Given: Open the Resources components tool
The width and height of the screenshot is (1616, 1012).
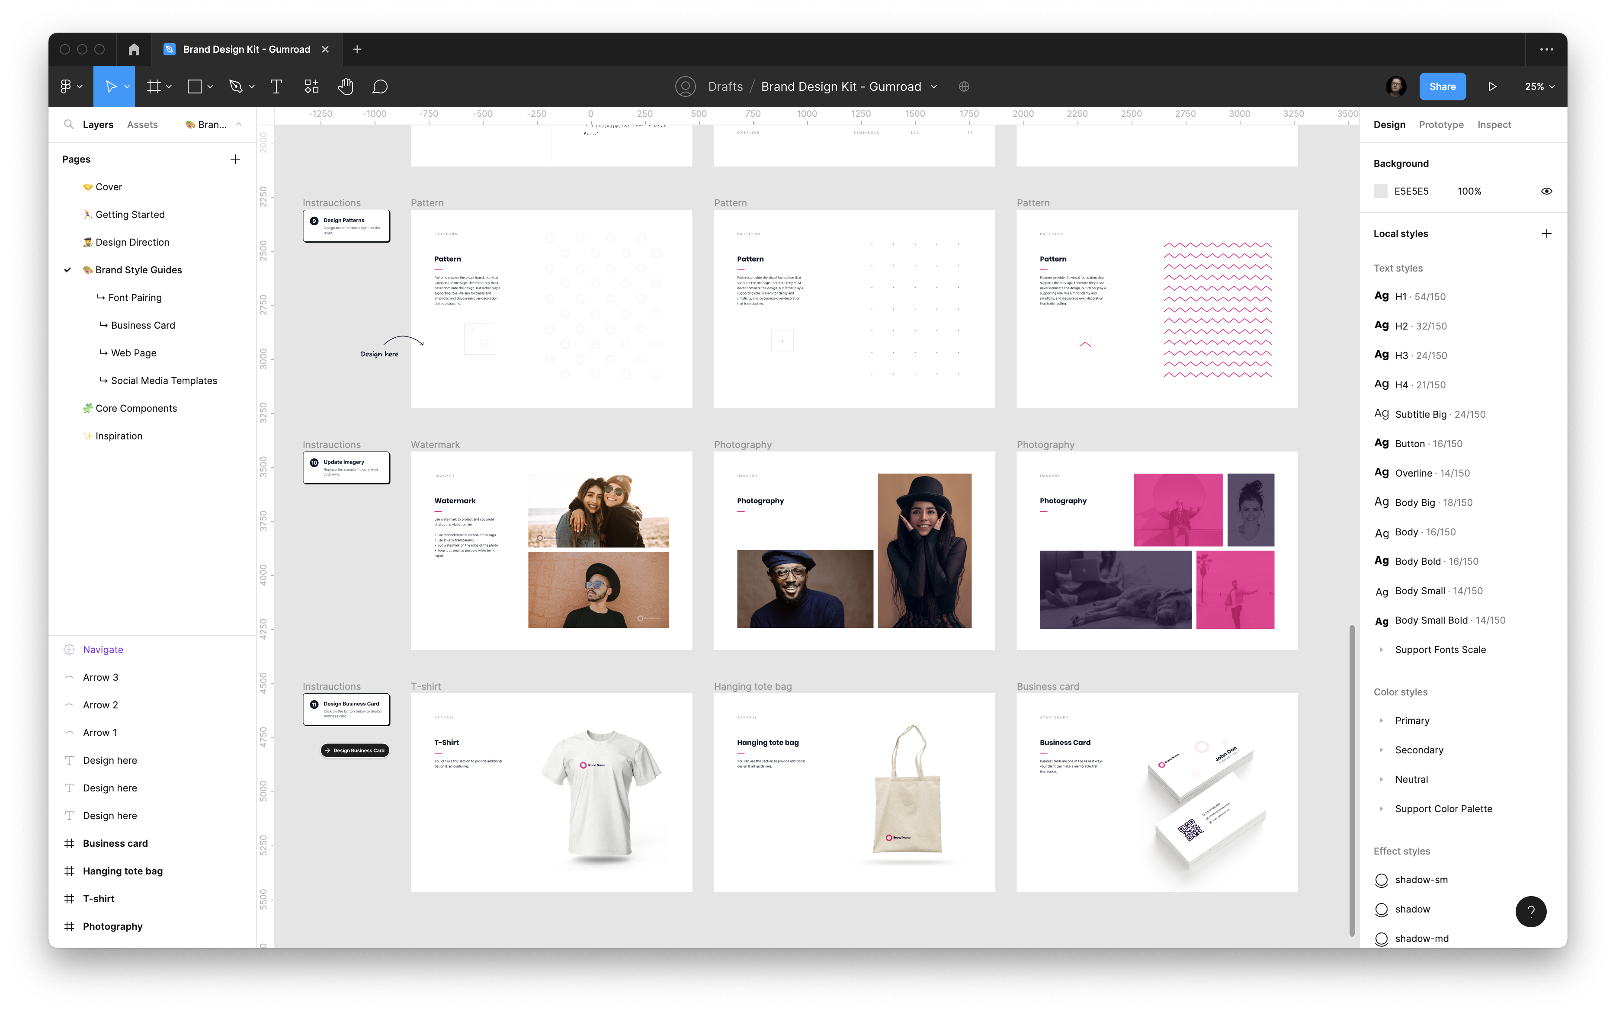Looking at the screenshot, I should point(311,86).
